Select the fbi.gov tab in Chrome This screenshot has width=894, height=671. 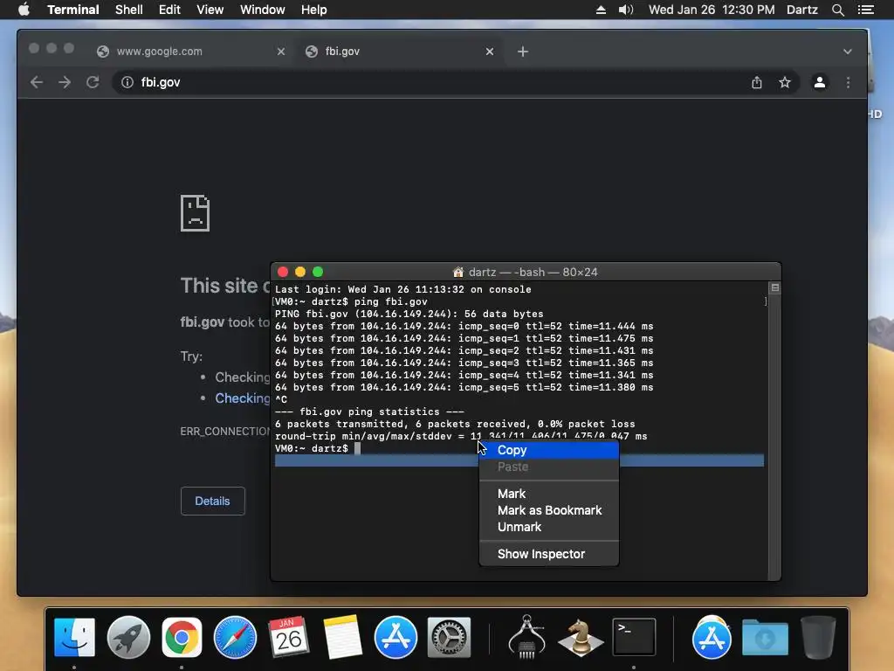pos(399,52)
